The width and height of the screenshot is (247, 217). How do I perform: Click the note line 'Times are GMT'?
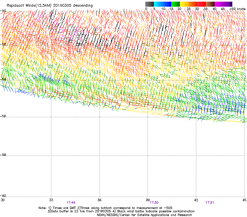64,208
